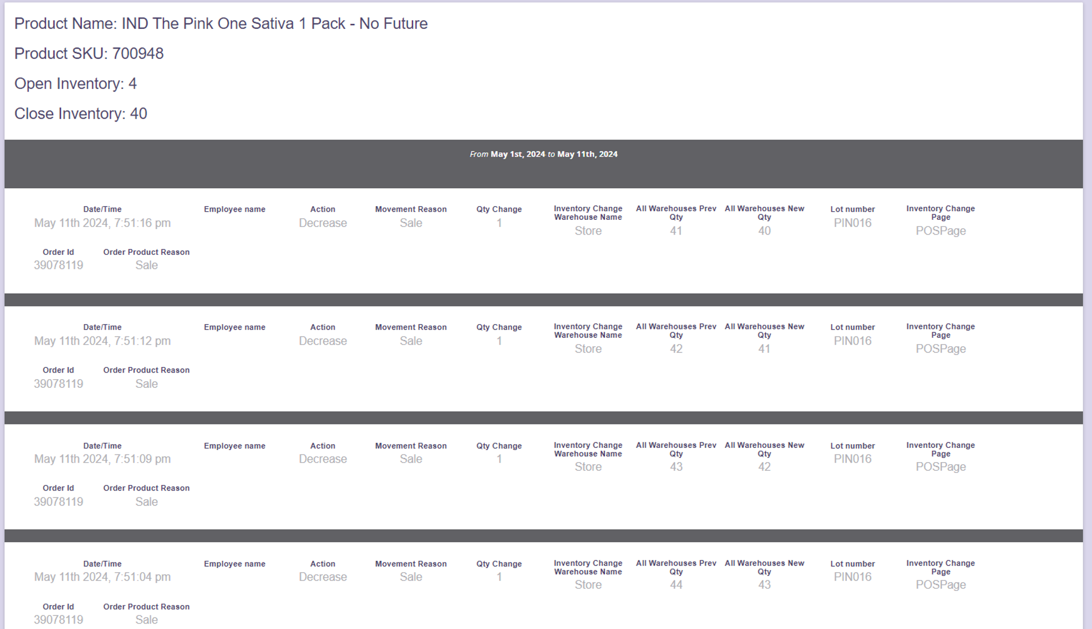Click the Employee name header in the first record
Image resolution: width=1092 pixels, height=629 pixels.
click(234, 209)
